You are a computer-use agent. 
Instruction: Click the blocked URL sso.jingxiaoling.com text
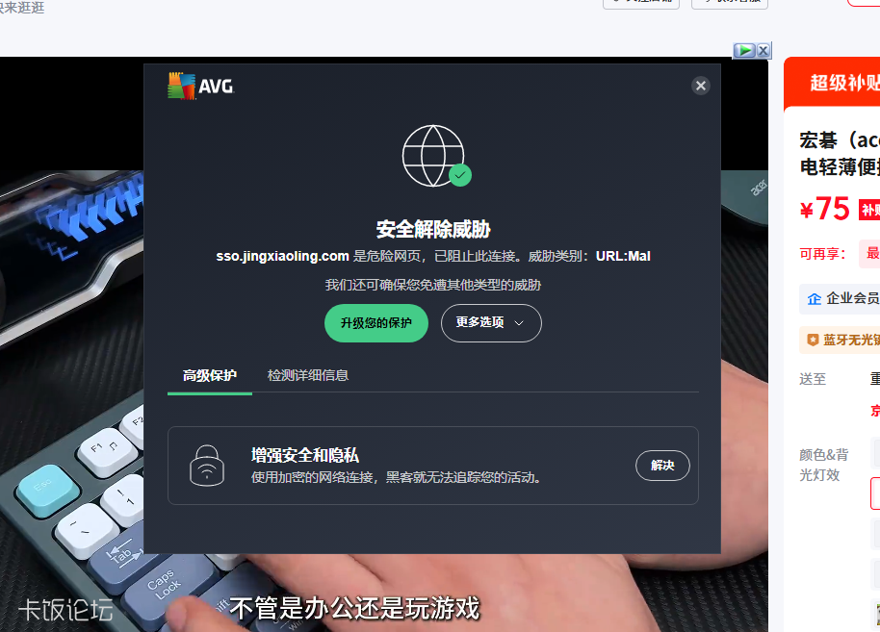pyautogui.click(x=282, y=256)
